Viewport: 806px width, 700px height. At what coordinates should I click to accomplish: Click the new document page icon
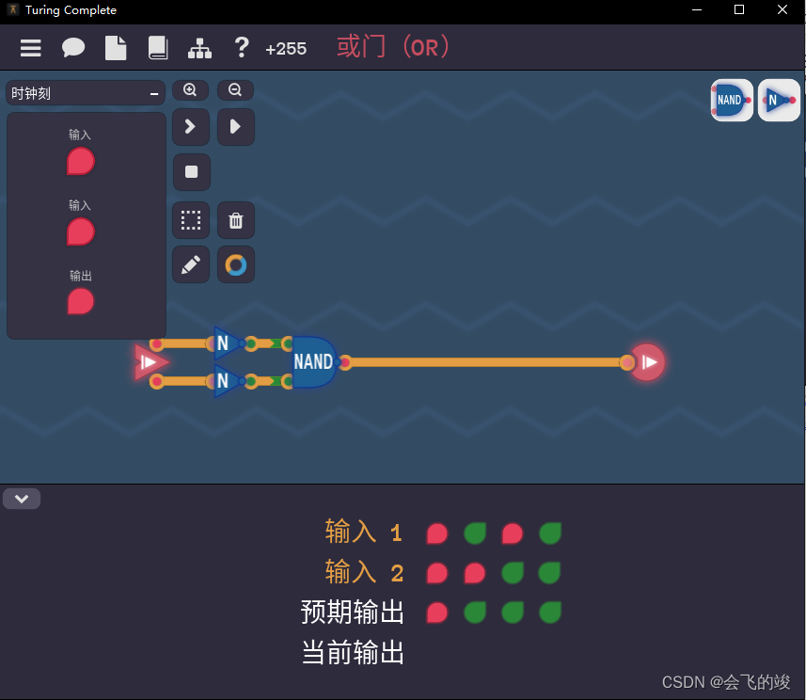[116, 48]
